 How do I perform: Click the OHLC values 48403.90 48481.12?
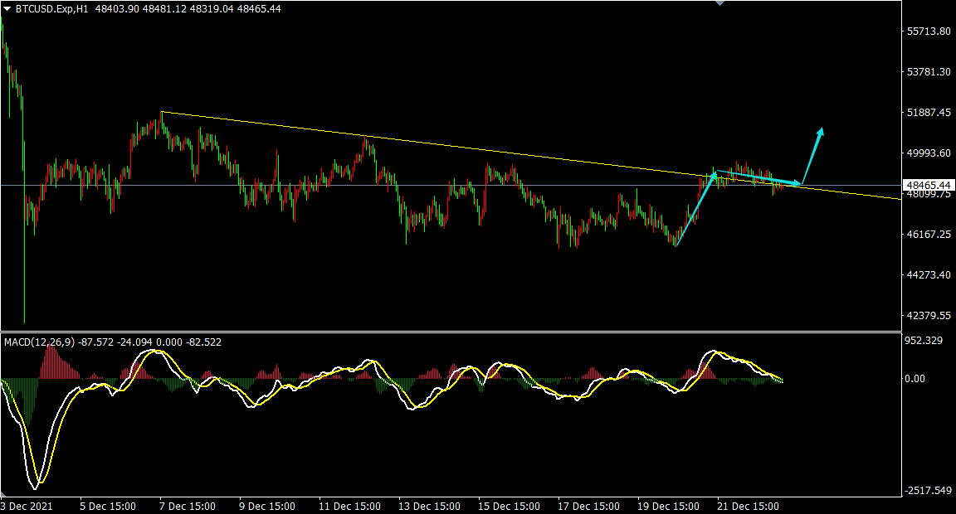click(x=141, y=9)
